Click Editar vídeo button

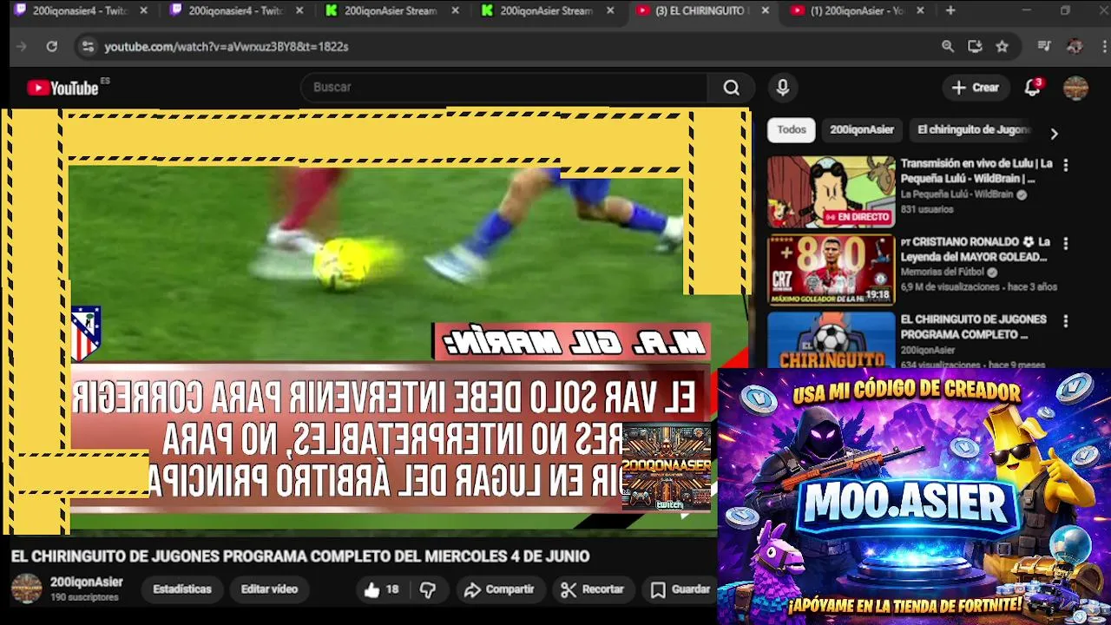[x=269, y=589]
